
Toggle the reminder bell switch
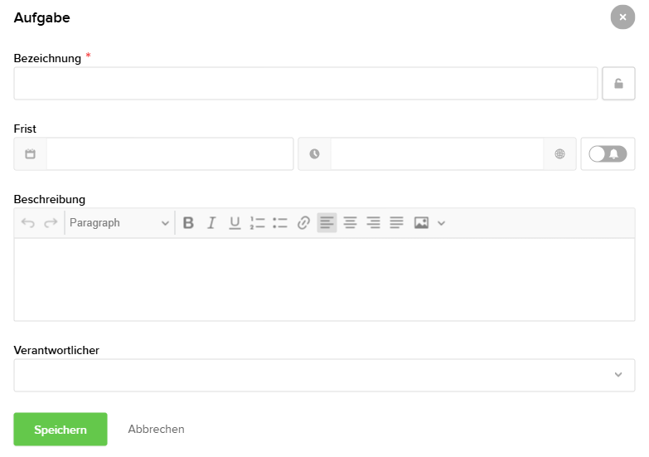[x=608, y=154]
